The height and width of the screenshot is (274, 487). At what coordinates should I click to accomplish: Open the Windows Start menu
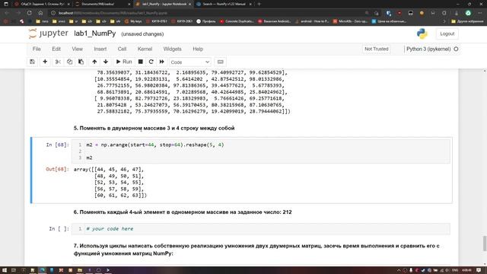[5, 270]
